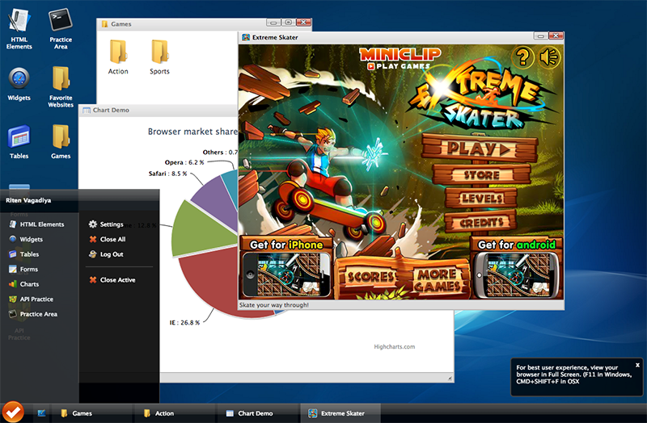Click the orange checkmark start button
Screen dimensions: 647x423
coord(13,412)
